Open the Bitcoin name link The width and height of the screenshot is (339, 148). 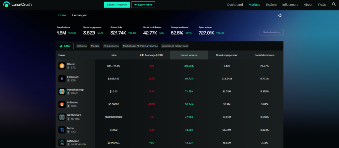click(71, 64)
